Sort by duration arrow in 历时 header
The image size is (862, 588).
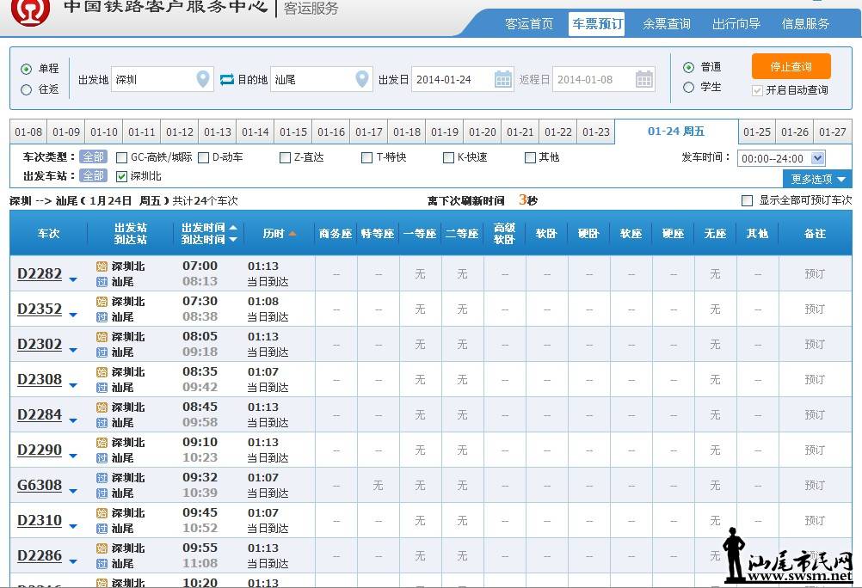click(292, 234)
